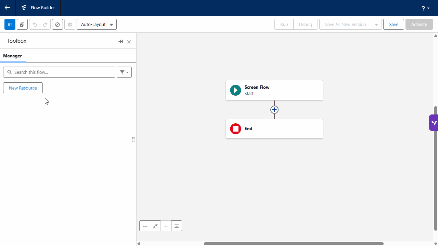Expand the Save As New Version arrow
The width and height of the screenshot is (438, 246).
coord(376,25)
